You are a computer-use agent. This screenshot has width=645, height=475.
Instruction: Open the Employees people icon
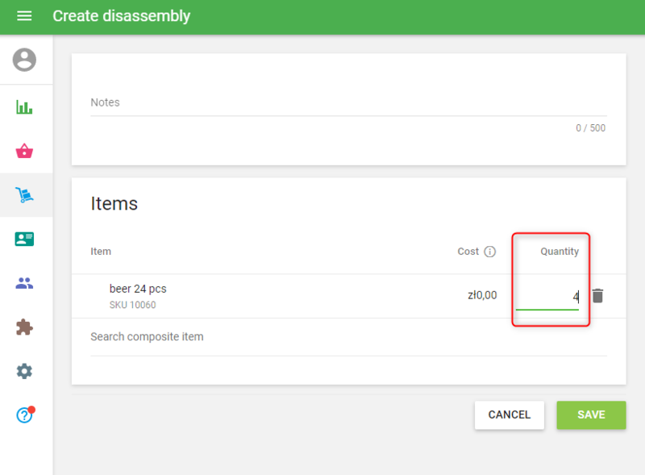(x=25, y=283)
